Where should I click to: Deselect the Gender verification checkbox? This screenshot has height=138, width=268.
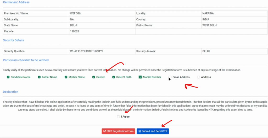pos(94,77)
